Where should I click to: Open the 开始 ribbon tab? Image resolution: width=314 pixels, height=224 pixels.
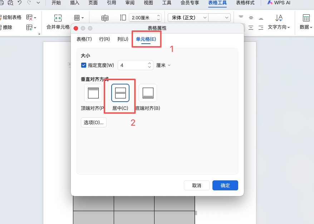tap(56, 3)
